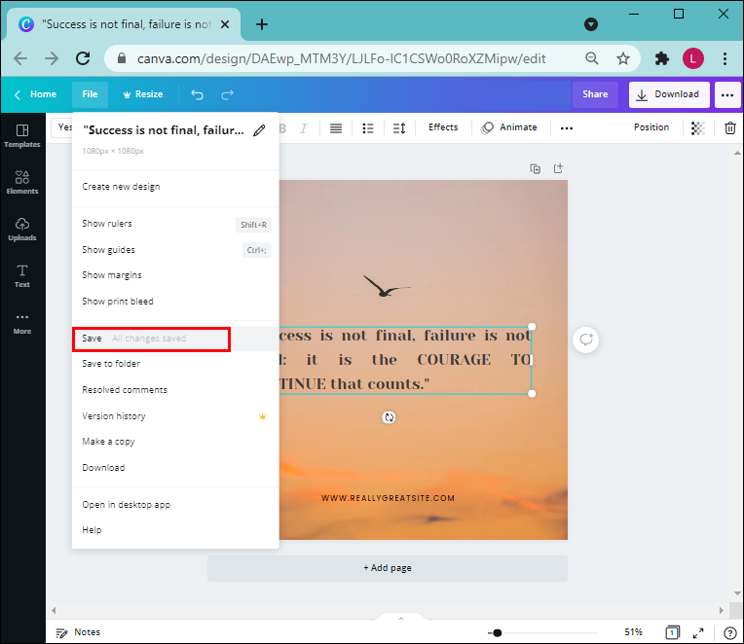Delete element with trash icon
The height and width of the screenshot is (644, 744).
[729, 128]
